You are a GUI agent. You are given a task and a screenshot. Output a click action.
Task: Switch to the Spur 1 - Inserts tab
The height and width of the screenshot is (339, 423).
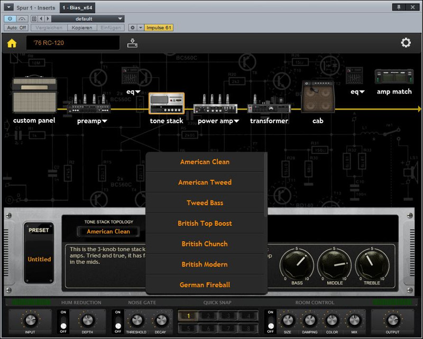tap(36, 7)
